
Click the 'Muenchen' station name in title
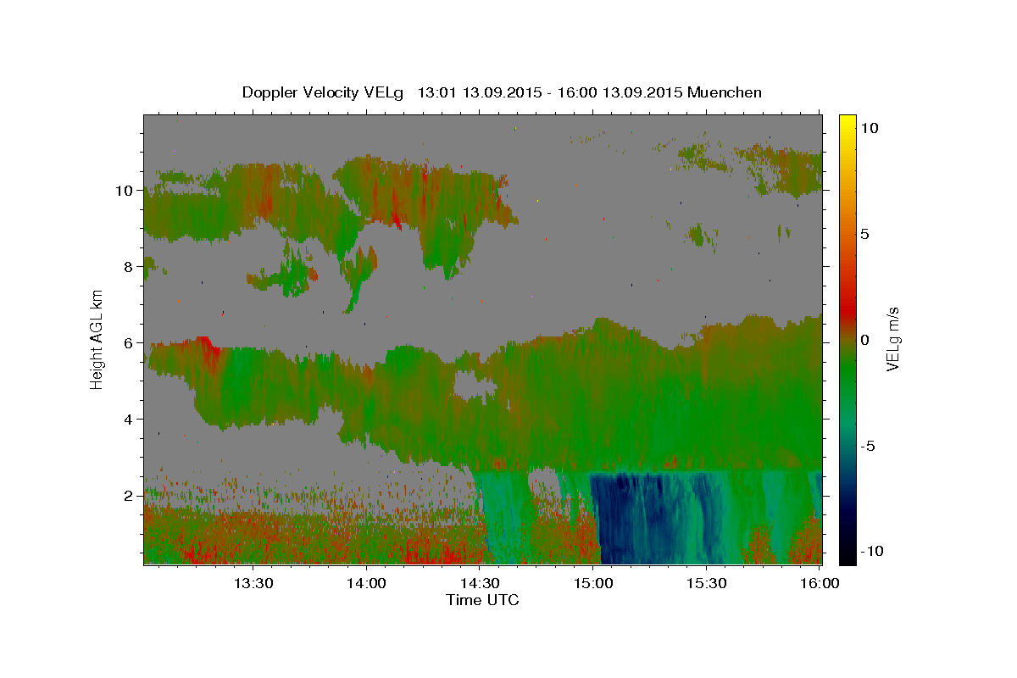725,92
